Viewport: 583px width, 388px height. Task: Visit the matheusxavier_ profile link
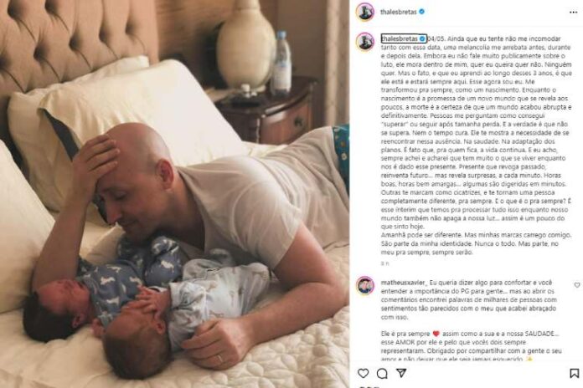(404, 283)
